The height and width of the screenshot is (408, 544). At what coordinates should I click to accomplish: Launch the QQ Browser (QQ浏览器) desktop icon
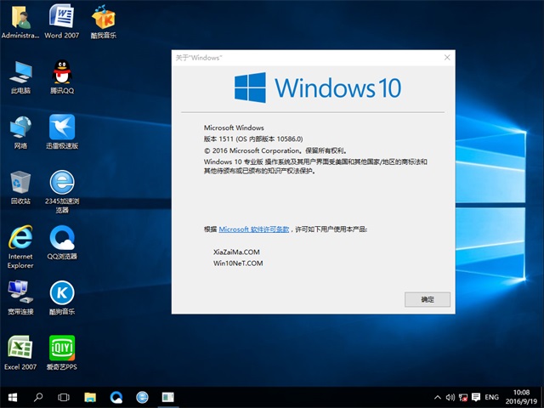pos(61,238)
